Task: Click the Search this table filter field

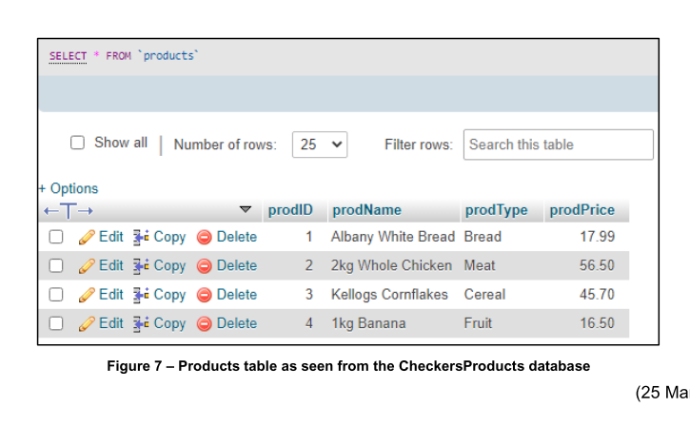Action: 558,145
